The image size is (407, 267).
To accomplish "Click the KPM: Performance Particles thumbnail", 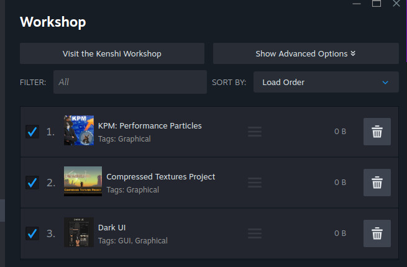I will (x=79, y=130).
